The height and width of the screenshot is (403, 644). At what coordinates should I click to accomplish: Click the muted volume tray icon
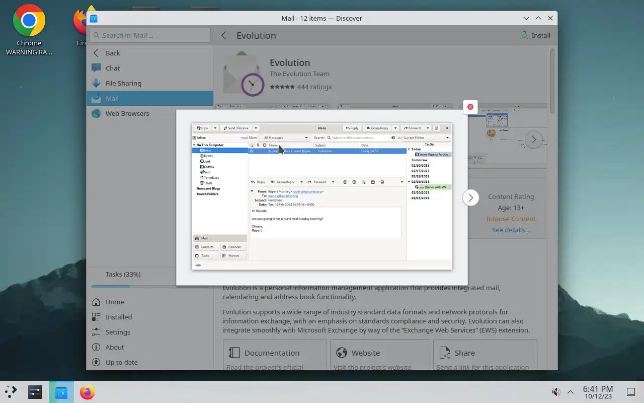(556, 392)
